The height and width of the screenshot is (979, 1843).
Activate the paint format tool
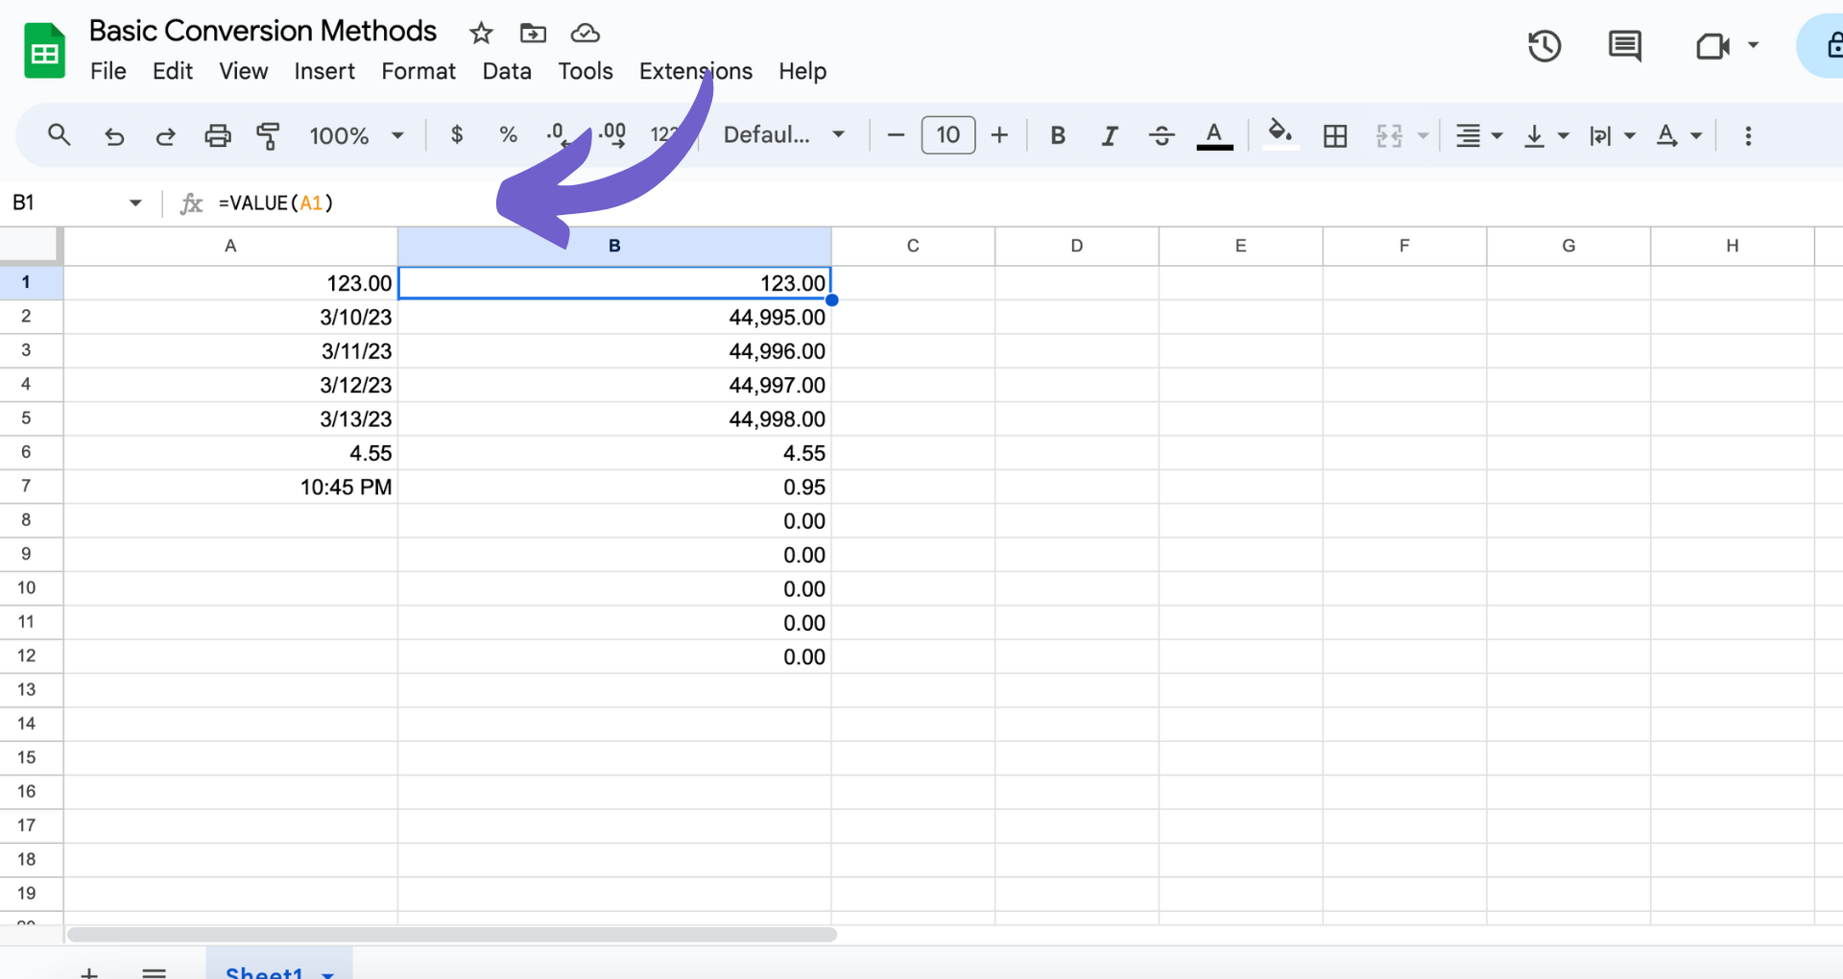pyautogui.click(x=268, y=135)
